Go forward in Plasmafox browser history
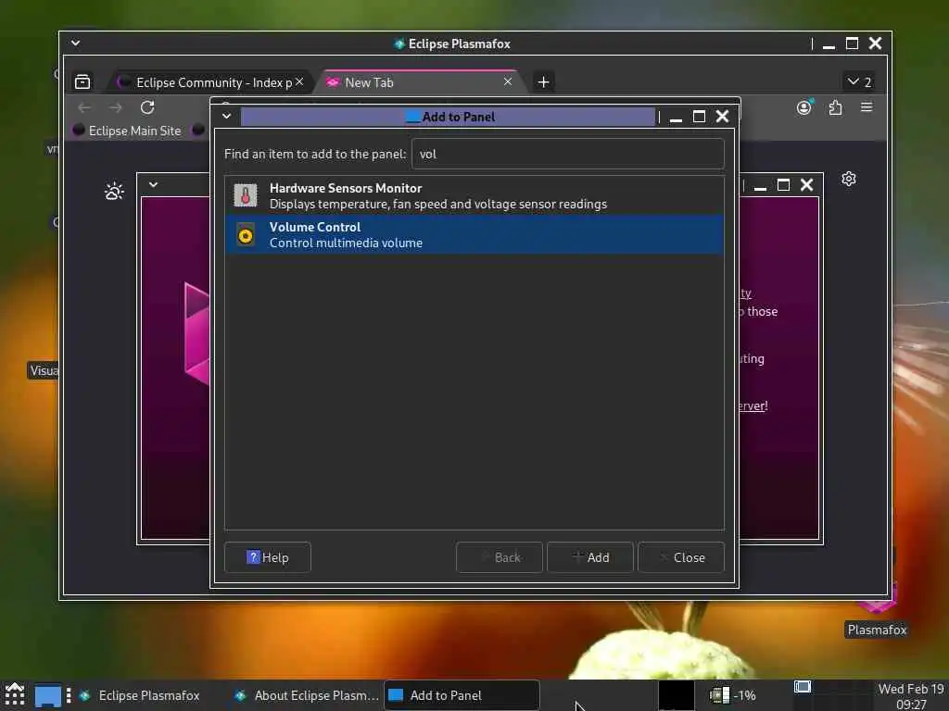 click(116, 107)
